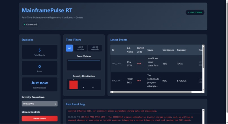
Task: Click the Live Event Log scroll up arrow
Action: [203, 110]
